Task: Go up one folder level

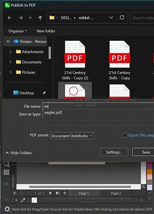Action: (40, 18)
